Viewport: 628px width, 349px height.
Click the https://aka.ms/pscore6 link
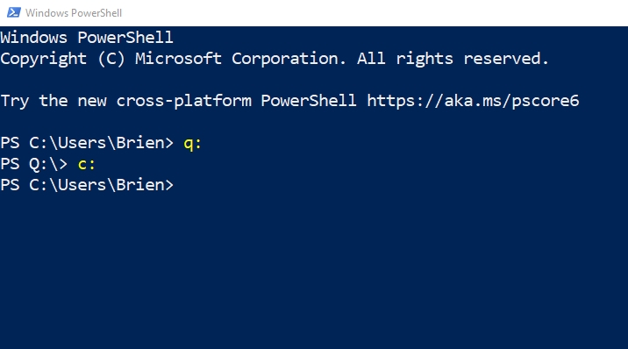tap(473, 101)
